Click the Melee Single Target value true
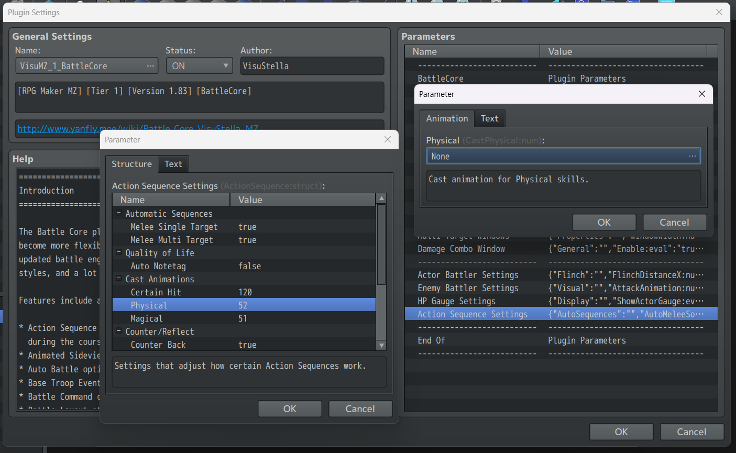The height and width of the screenshot is (453, 736). (x=247, y=227)
